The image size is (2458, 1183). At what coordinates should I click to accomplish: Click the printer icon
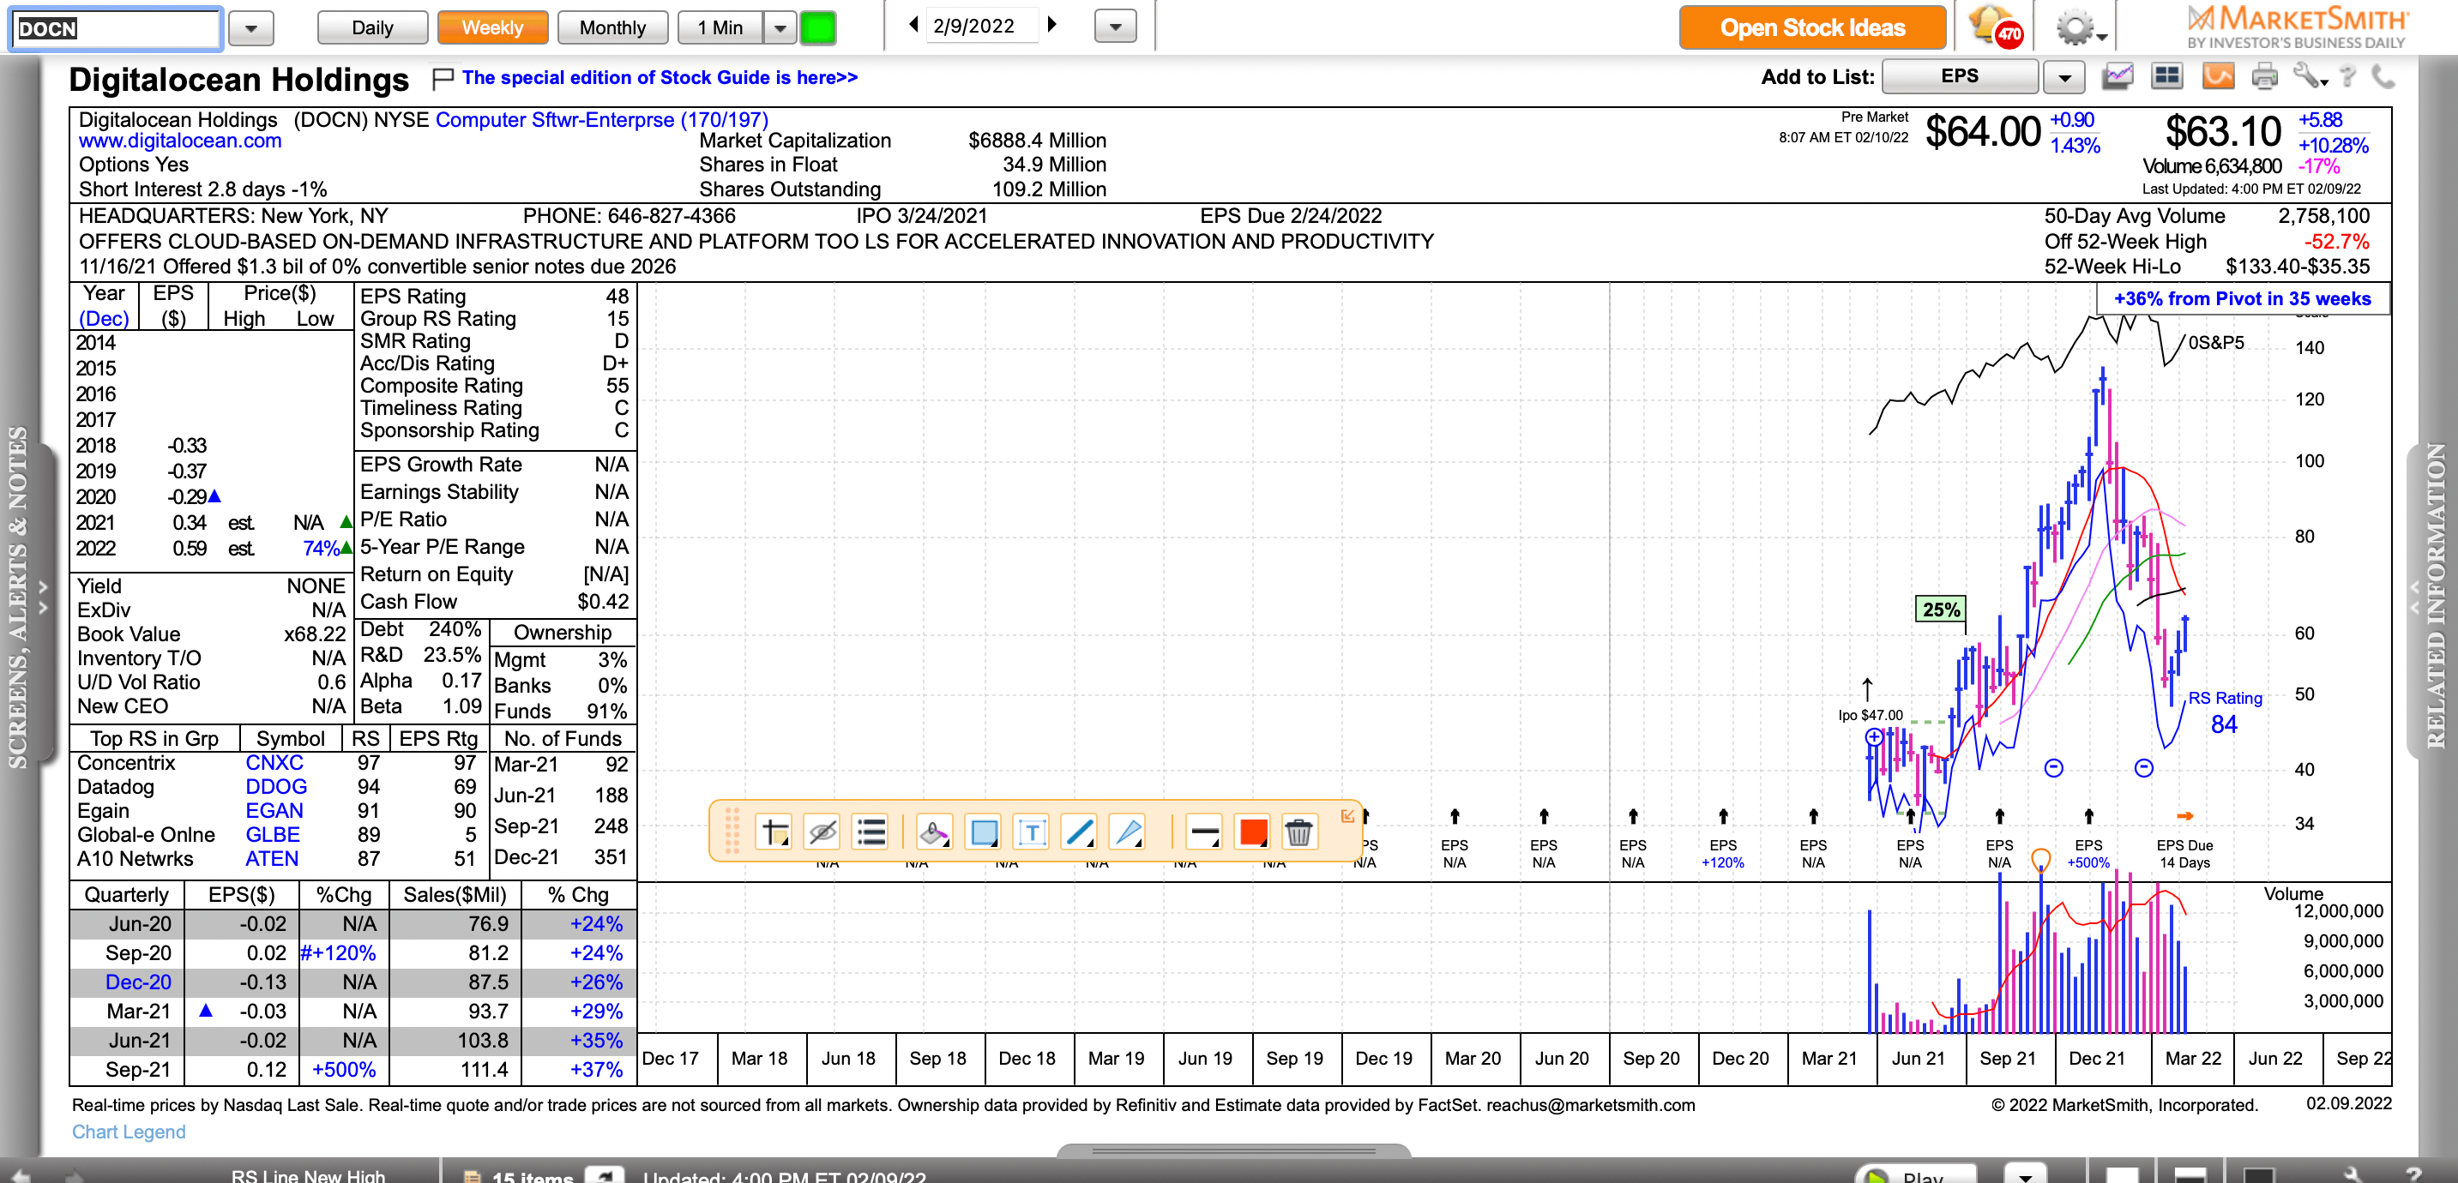coord(2263,76)
